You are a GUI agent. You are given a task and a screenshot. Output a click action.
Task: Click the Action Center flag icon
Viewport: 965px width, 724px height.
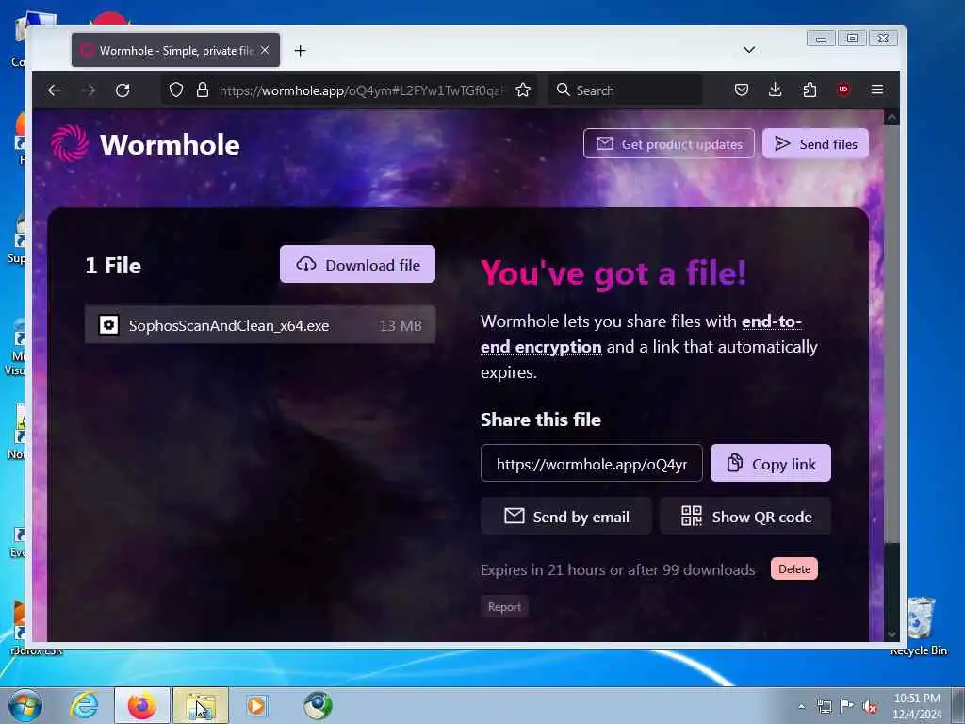point(847,706)
